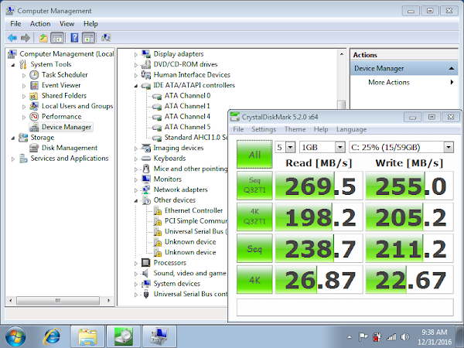
Task: Collapse System Tools tree node
Action: point(12,65)
